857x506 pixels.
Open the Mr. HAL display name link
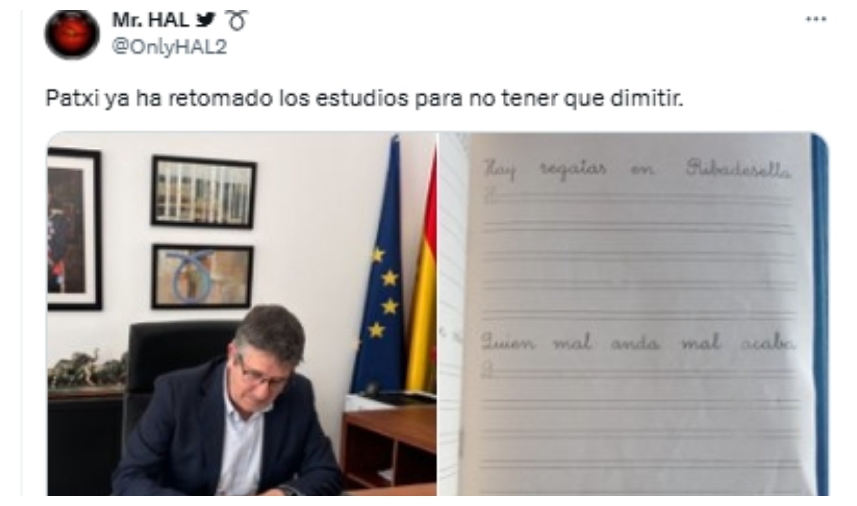tap(150, 20)
